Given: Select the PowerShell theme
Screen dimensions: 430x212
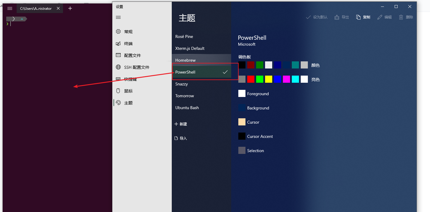Looking at the screenshot, I should pos(201,72).
